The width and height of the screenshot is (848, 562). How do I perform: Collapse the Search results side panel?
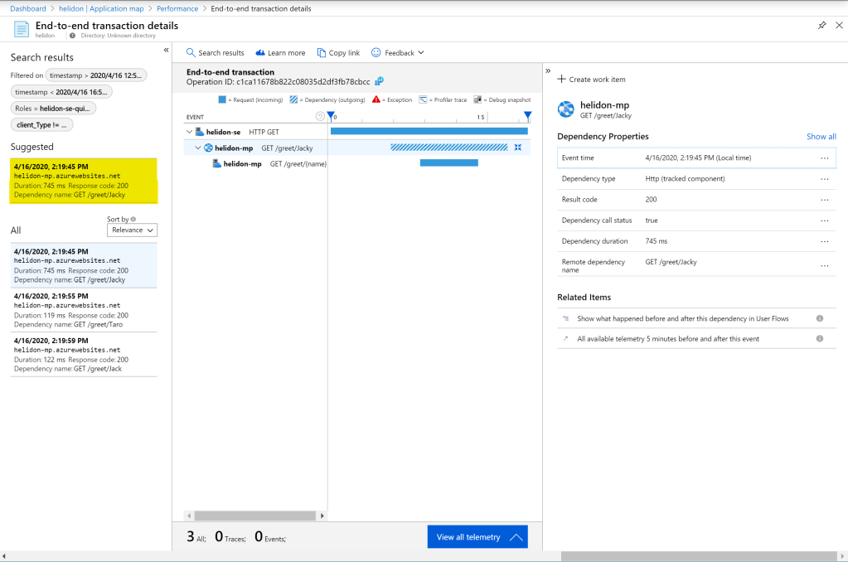[x=166, y=51]
